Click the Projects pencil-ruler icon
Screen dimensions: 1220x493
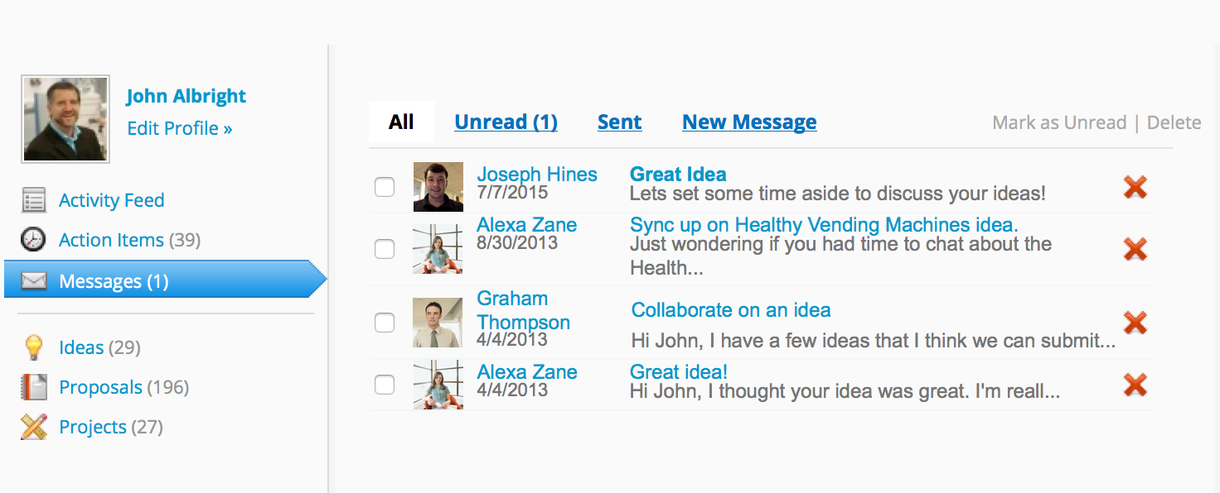33,427
